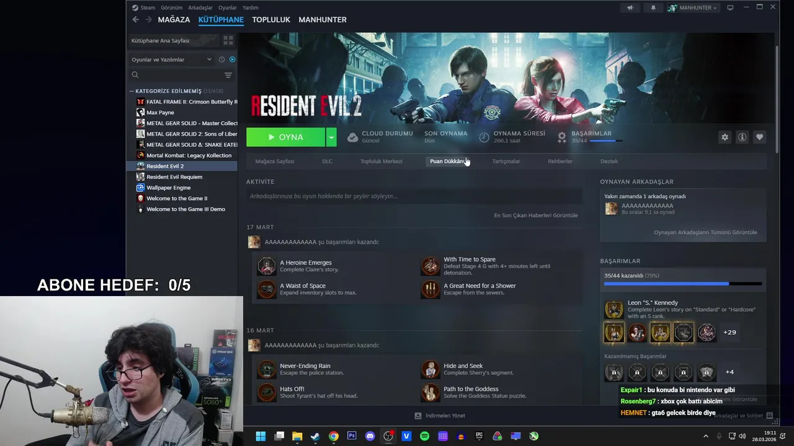The width and height of the screenshot is (794, 446).
Task: Expand play options arrow next to OYNA
Action: (331, 137)
